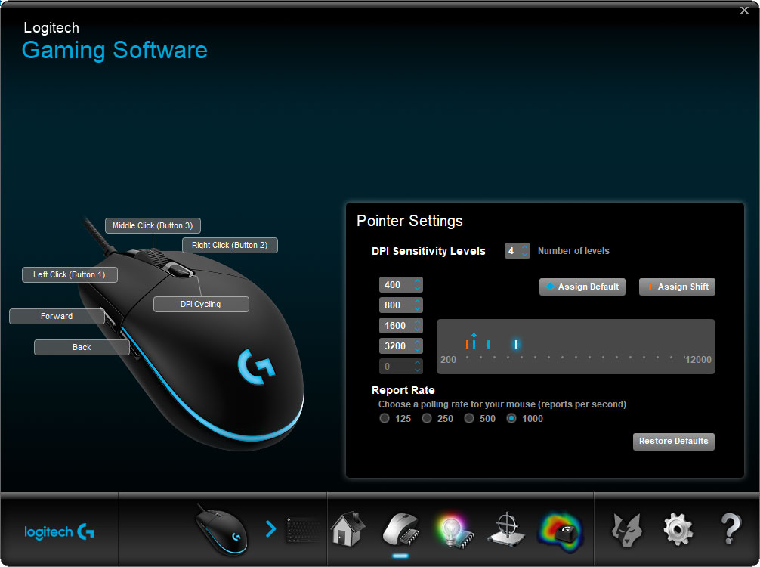Click the Left Click (Button 1) label
The image size is (760, 567).
pyautogui.click(x=70, y=274)
